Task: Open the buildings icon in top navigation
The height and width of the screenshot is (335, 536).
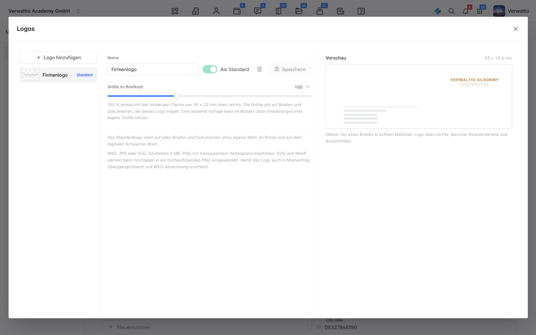Action: 195,11
